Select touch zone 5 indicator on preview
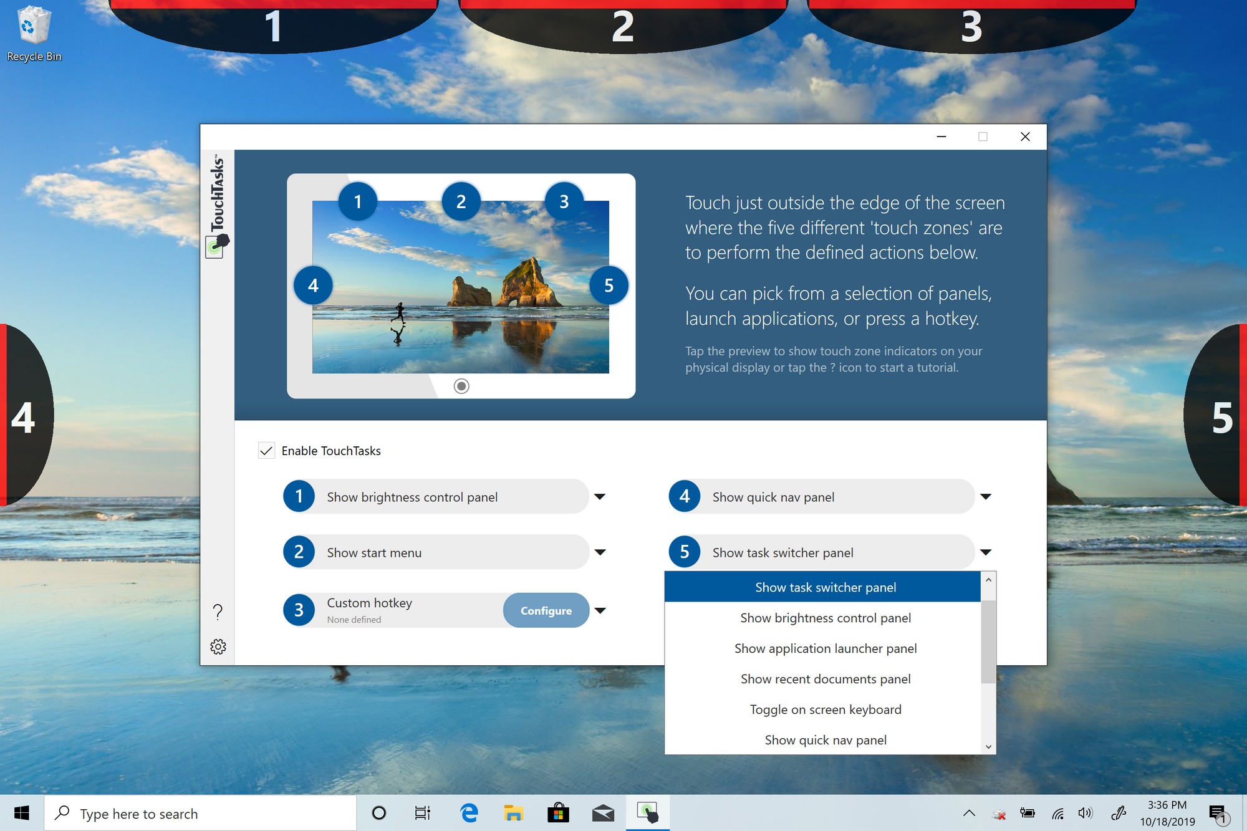This screenshot has width=1247, height=831. 607,286
